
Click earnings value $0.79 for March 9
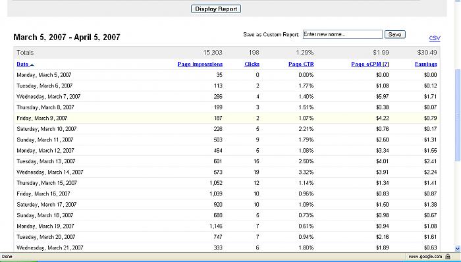pyautogui.click(x=431, y=118)
